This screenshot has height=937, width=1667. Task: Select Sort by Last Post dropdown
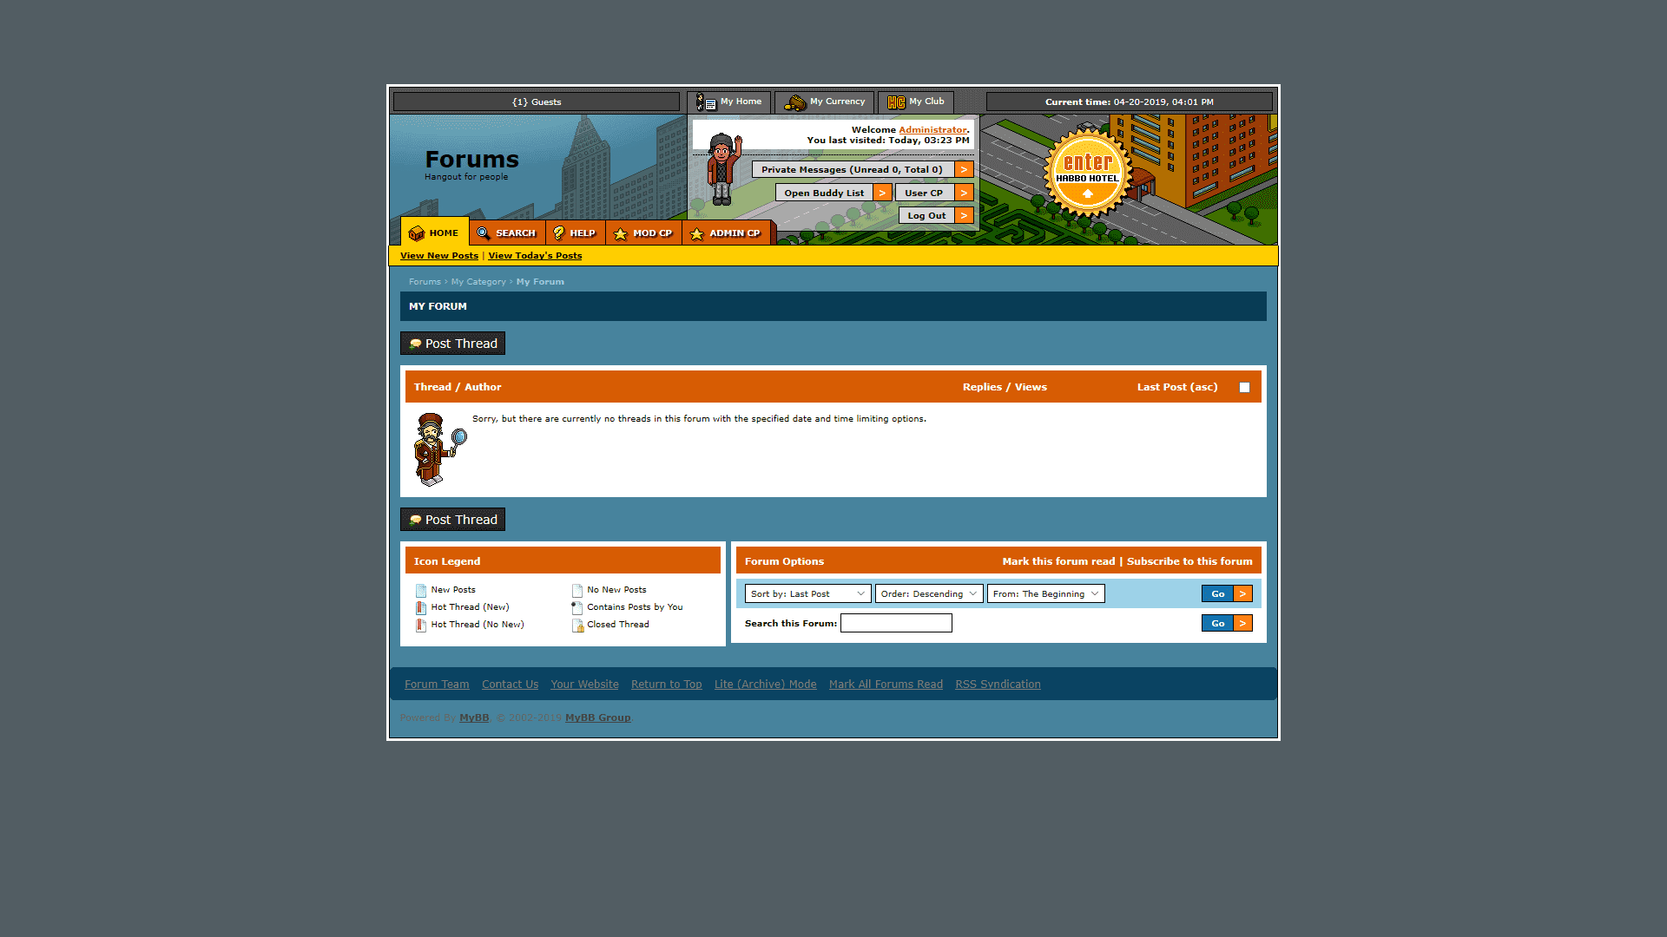[x=807, y=593]
